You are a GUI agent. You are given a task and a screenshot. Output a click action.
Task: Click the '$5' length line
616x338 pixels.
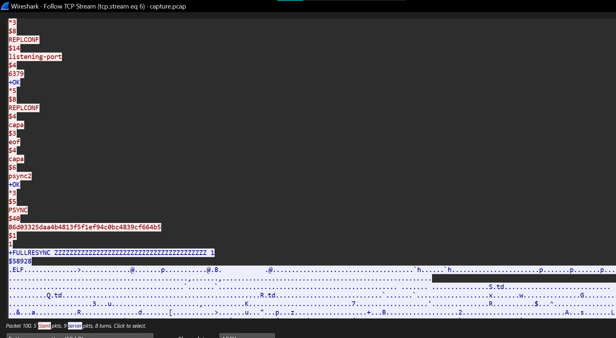pos(12,202)
